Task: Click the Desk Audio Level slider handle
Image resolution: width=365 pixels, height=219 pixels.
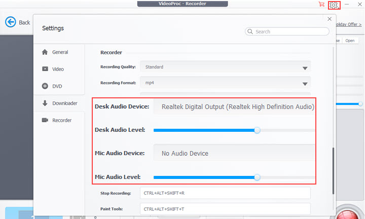Action: (x=257, y=130)
